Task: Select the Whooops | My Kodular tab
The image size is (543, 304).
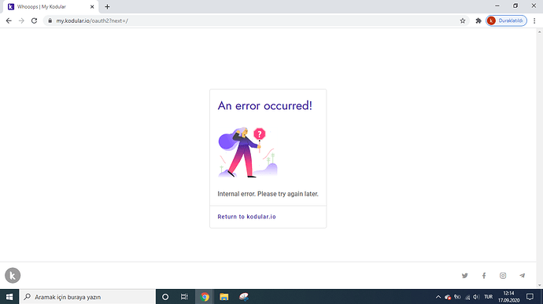Action: coord(50,6)
